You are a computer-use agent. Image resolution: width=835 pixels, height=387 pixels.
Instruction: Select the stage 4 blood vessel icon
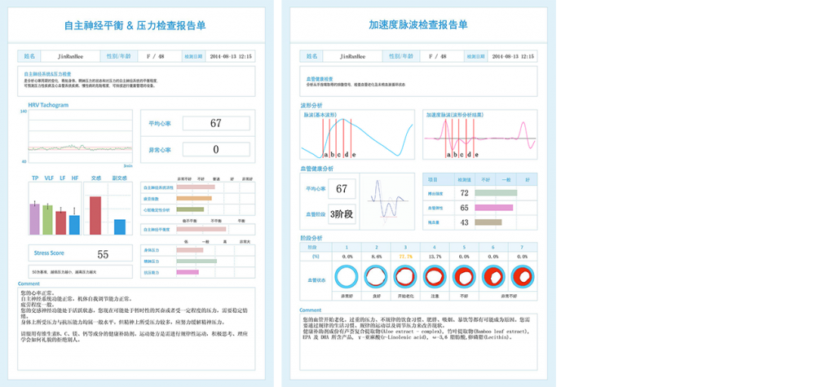coord(434,277)
